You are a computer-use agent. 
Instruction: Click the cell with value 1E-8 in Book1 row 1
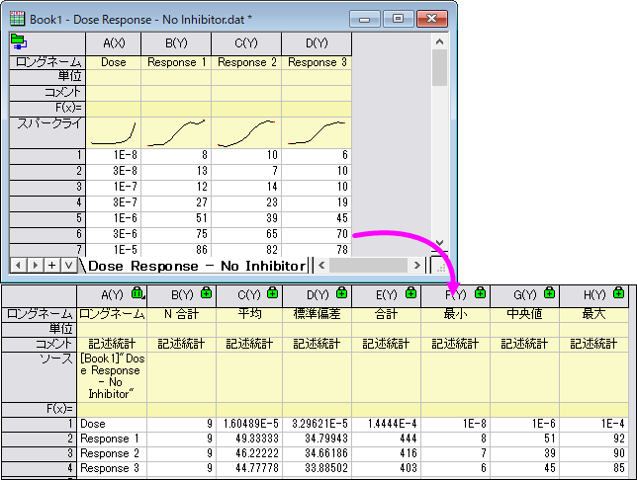click(x=114, y=155)
